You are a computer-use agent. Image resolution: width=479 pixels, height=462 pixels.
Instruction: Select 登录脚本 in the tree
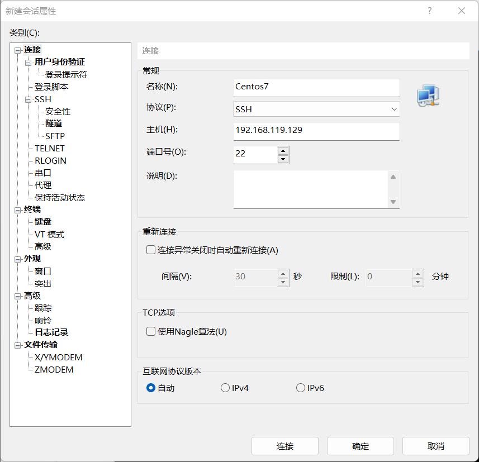[x=51, y=87]
